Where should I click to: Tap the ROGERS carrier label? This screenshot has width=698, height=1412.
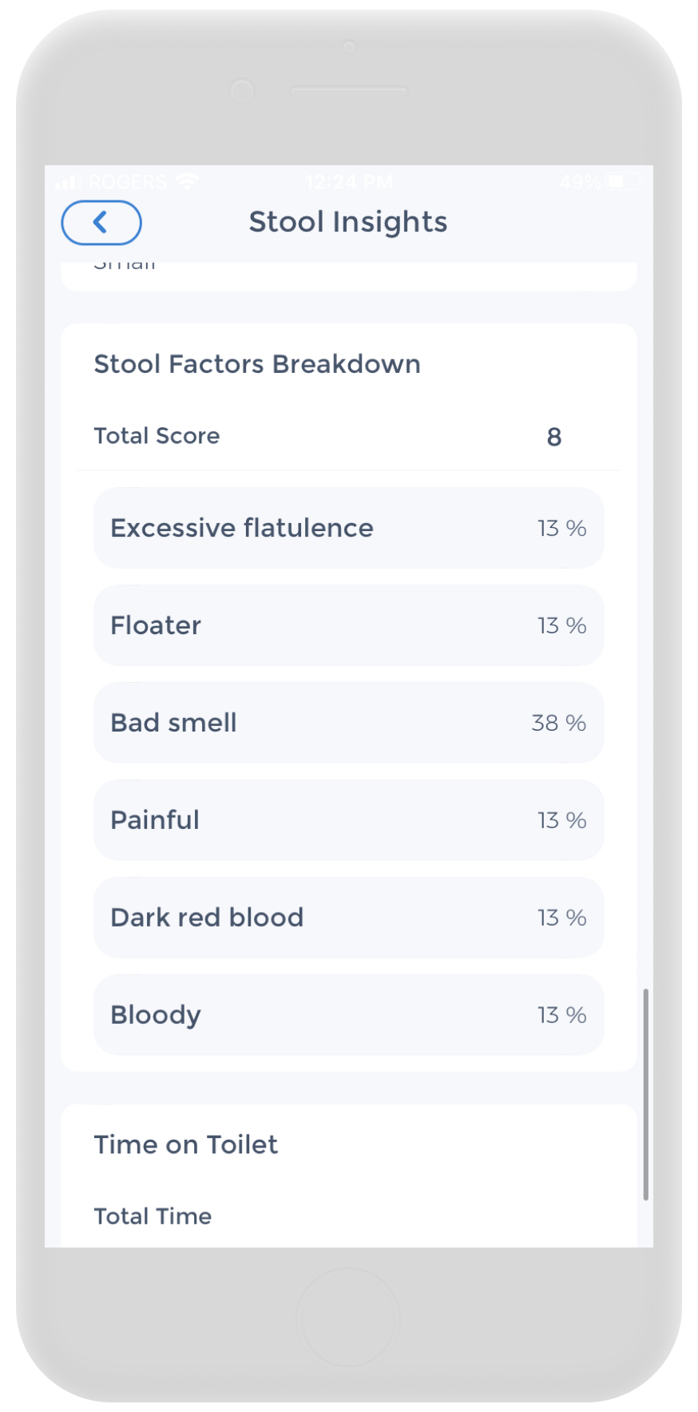[x=129, y=182]
